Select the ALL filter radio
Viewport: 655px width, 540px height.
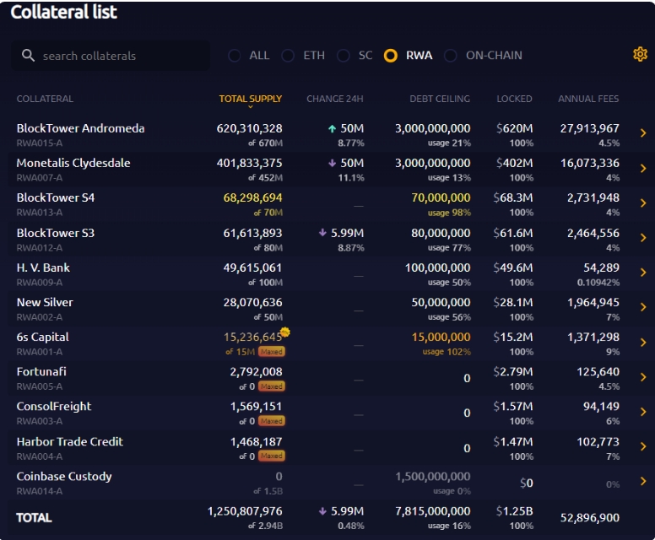235,56
